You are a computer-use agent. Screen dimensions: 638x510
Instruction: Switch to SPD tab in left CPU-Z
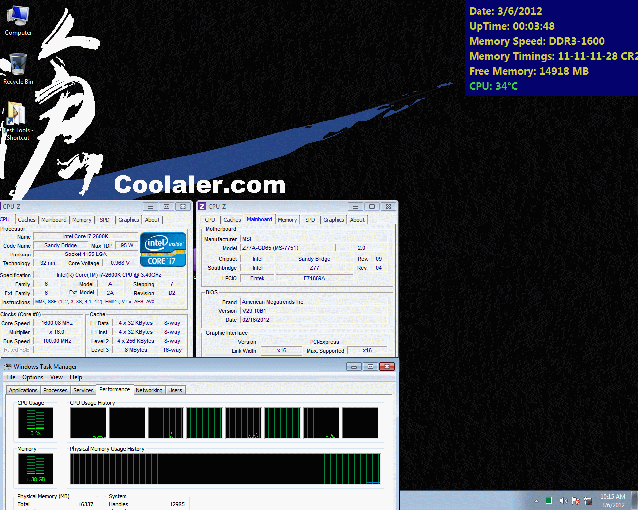[x=104, y=220]
